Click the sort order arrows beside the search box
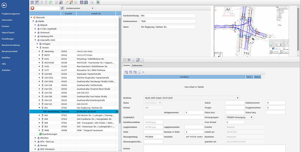 click(x=62, y=8)
